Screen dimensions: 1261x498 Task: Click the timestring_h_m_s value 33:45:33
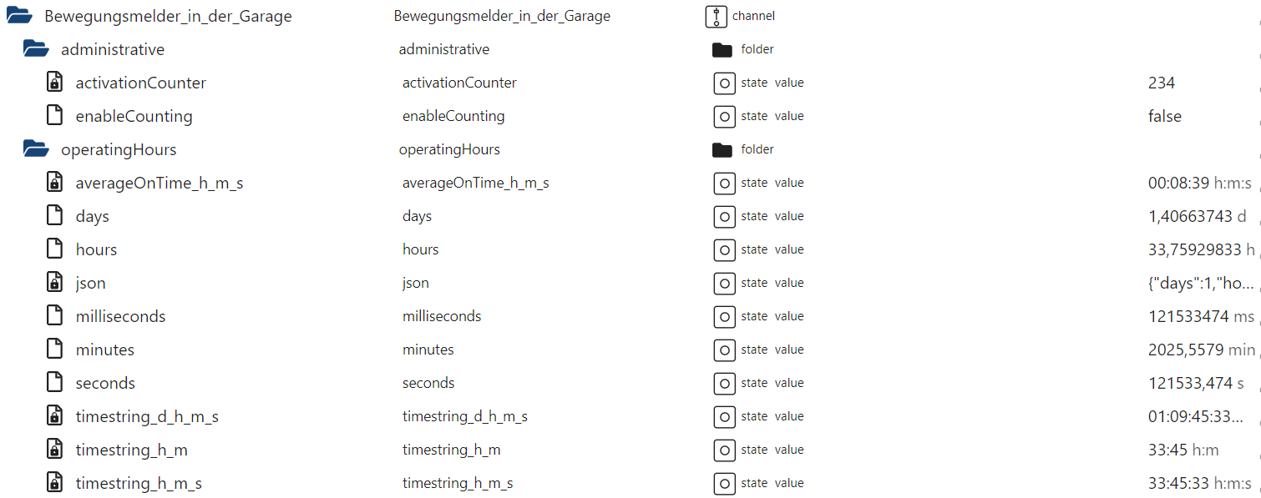click(x=1179, y=483)
